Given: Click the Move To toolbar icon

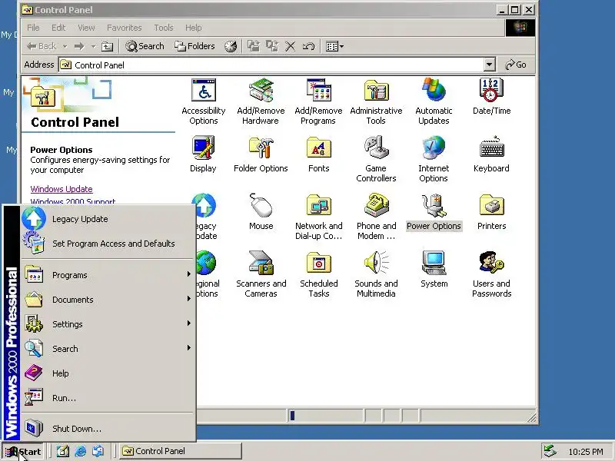Looking at the screenshot, I should tap(254, 46).
